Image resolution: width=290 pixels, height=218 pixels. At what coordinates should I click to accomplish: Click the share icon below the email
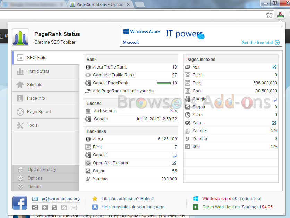pos(35,207)
